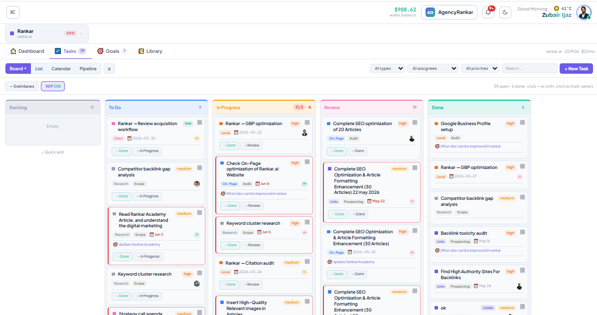Click calendar icon showing May 22

369,201
